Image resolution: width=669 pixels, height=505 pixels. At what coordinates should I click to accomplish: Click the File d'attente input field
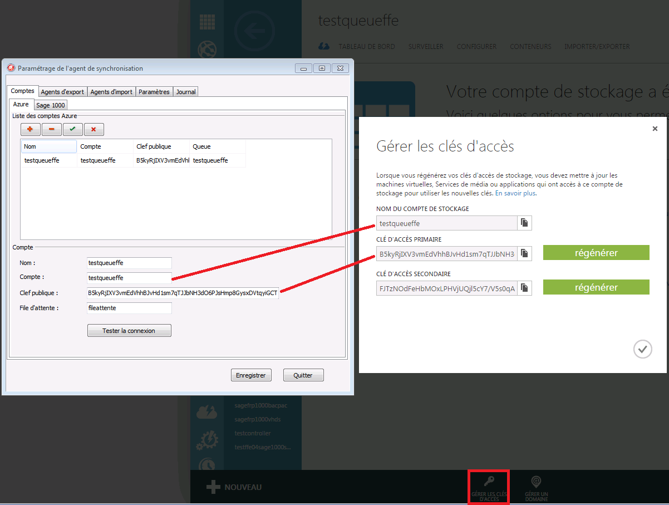pos(129,308)
